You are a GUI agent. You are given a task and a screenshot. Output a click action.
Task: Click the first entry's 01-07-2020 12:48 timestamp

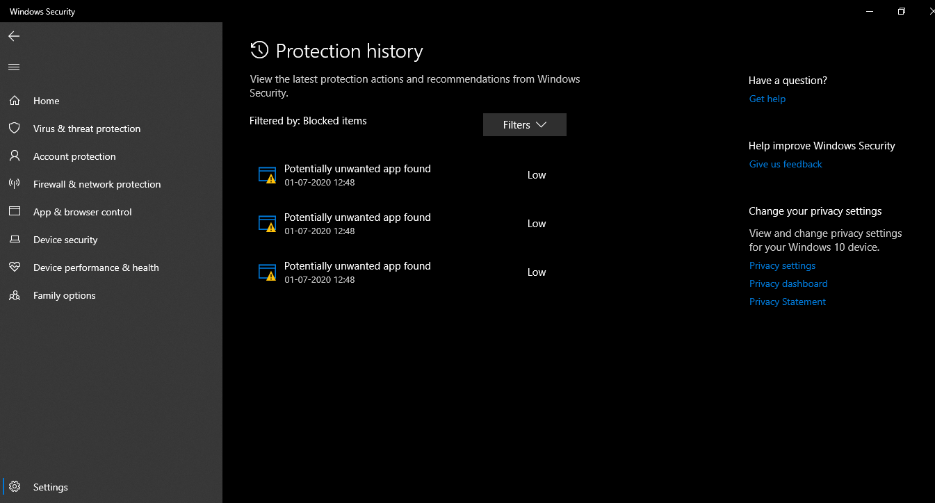(320, 183)
